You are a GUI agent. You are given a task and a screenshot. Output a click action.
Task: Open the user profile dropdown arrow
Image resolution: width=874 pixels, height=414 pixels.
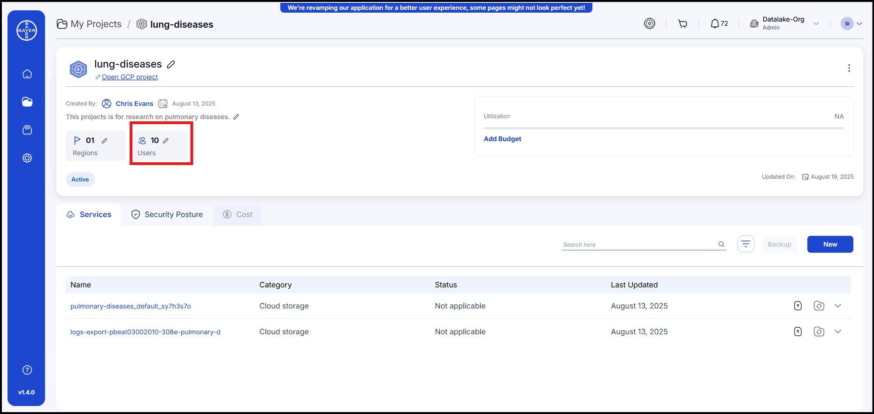pyautogui.click(x=859, y=23)
